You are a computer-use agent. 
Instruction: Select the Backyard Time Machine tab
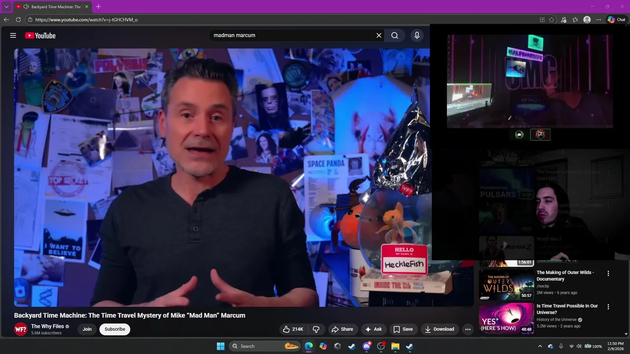coord(52,7)
